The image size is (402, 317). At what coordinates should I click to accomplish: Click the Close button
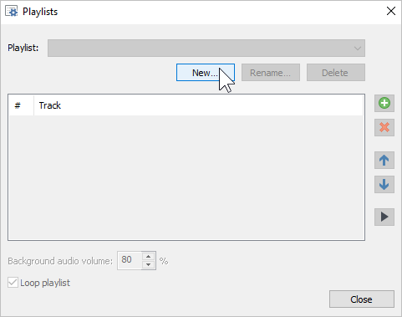(362, 299)
